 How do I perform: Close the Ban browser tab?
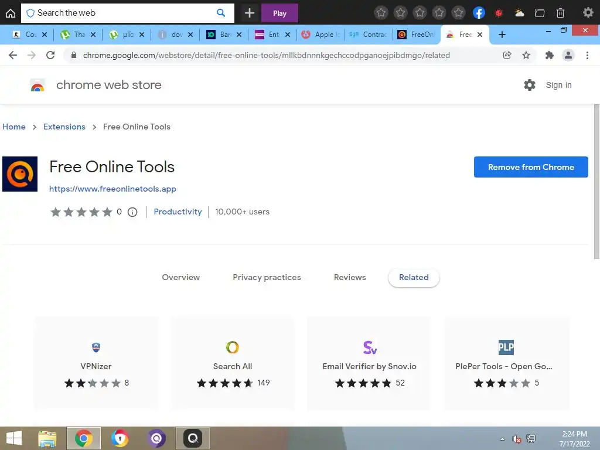239,35
